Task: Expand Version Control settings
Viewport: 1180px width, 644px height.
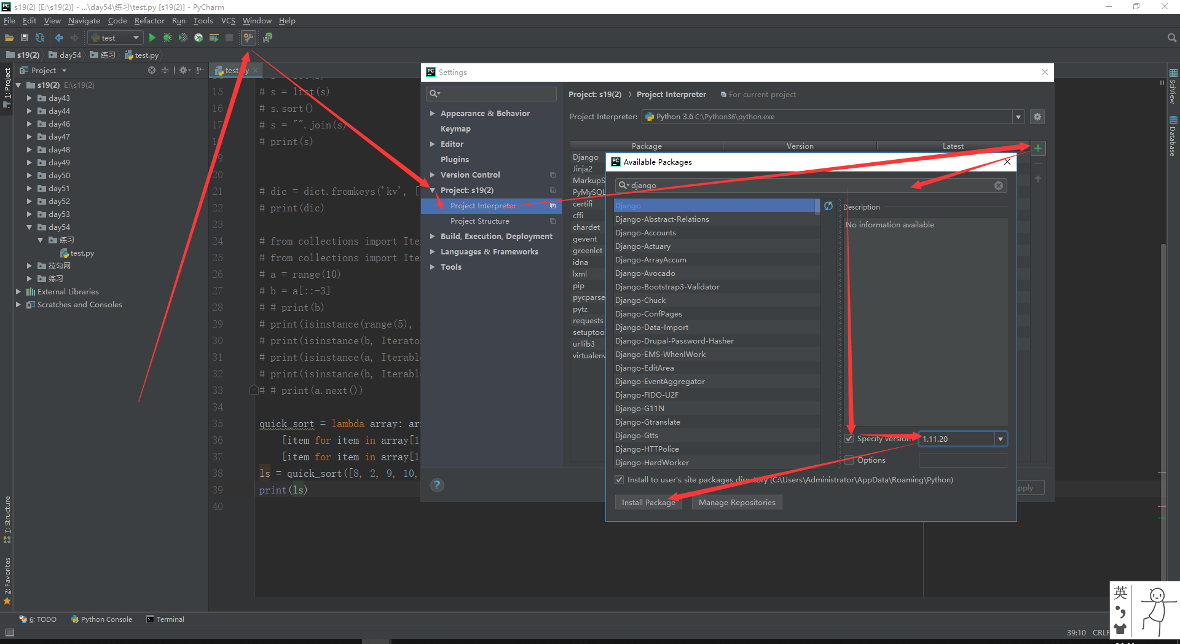Action: tap(433, 175)
